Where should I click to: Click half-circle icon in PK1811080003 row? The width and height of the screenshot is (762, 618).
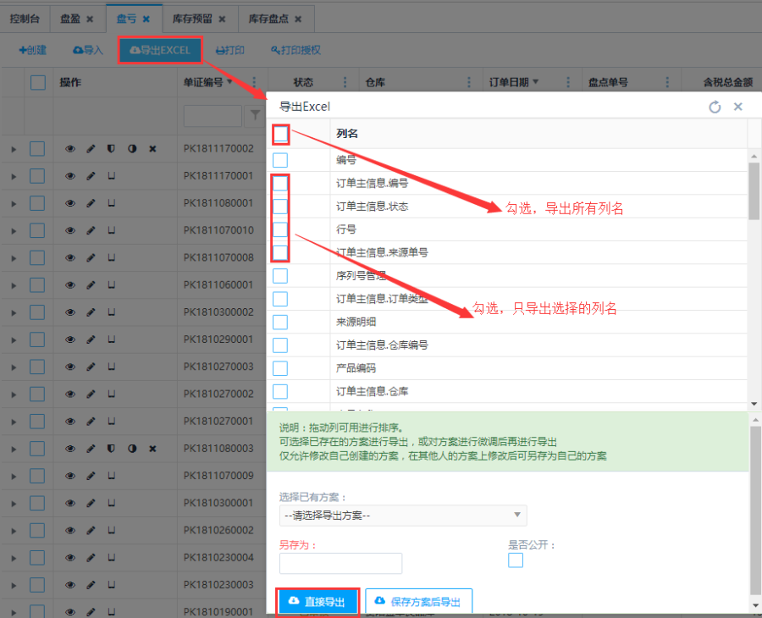(132, 448)
